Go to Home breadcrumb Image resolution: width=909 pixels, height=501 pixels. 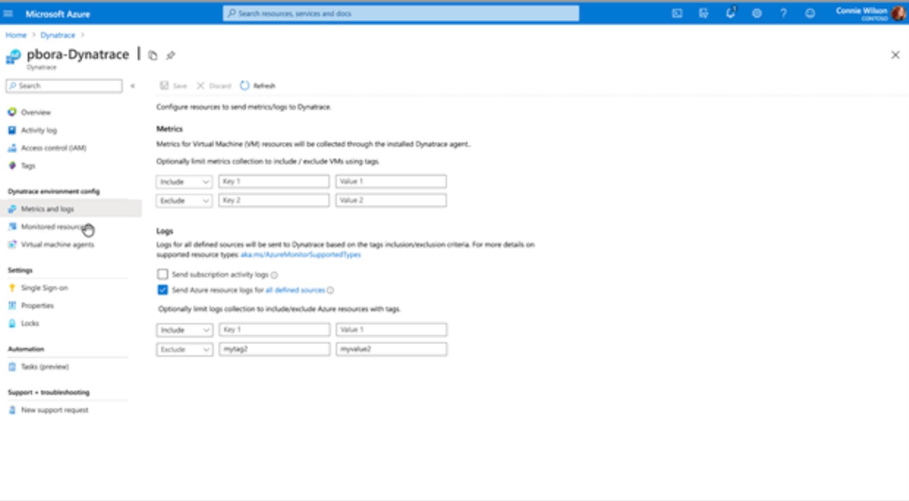(x=16, y=35)
